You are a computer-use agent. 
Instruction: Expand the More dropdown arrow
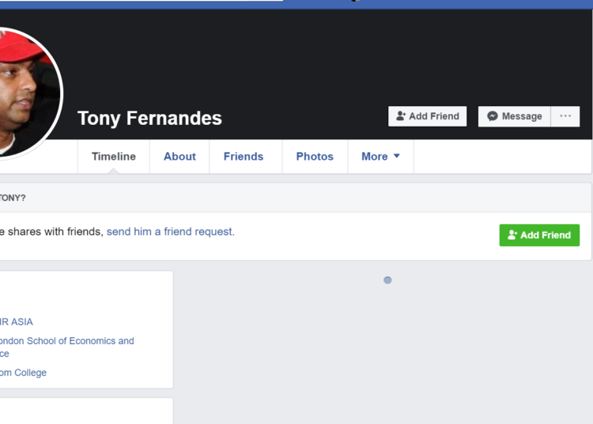(396, 156)
